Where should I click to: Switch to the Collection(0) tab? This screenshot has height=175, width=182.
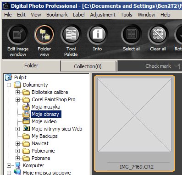pos(88,66)
